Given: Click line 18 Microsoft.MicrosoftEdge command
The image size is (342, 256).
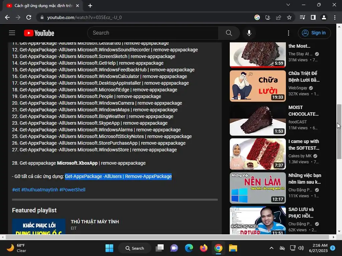Looking at the screenshot, I should 95,90.
